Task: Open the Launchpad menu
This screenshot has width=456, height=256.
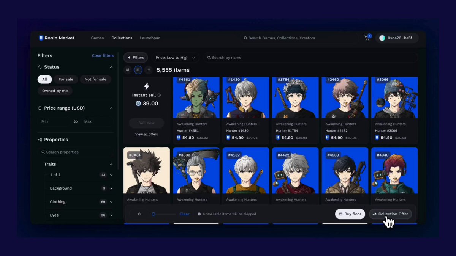Action: tap(150, 38)
